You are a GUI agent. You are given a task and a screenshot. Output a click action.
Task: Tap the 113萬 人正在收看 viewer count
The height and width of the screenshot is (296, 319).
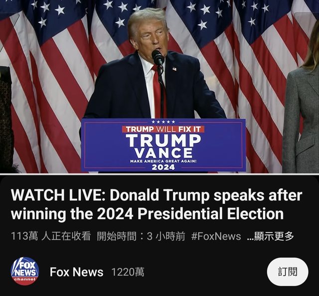coord(51,236)
